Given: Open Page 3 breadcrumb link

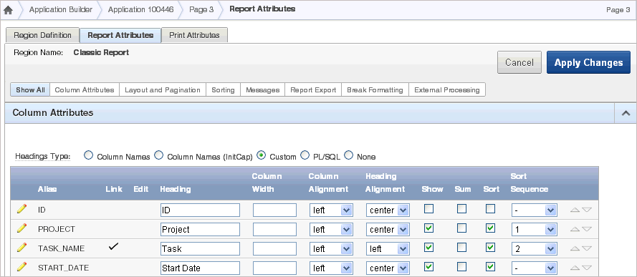Looking at the screenshot, I should [x=201, y=9].
